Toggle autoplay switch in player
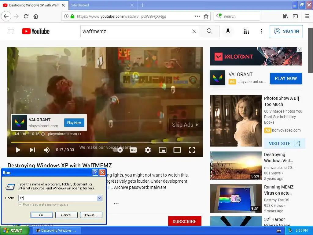 pyautogui.click(x=118, y=150)
